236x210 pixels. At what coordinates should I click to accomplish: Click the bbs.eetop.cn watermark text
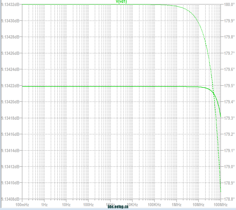tap(118, 207)
